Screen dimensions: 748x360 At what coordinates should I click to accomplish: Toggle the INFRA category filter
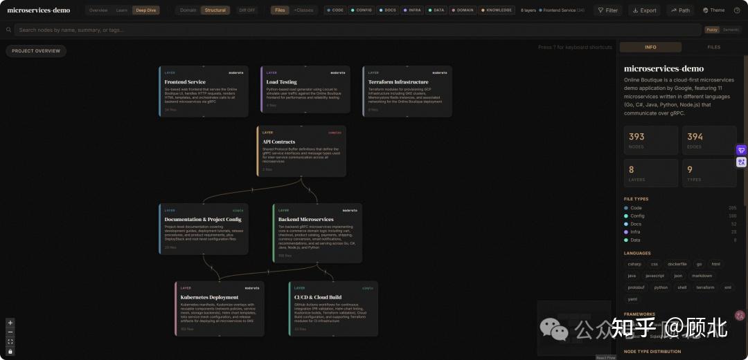pos(411,10)
